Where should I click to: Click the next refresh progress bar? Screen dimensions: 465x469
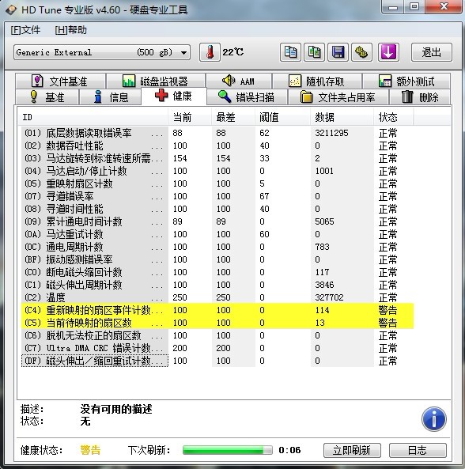tap(228, 450)
